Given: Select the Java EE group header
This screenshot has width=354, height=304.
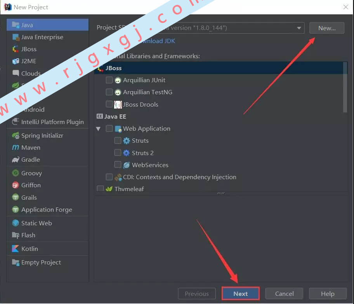Looking at the screenshot, I should [x=111, y=116].
